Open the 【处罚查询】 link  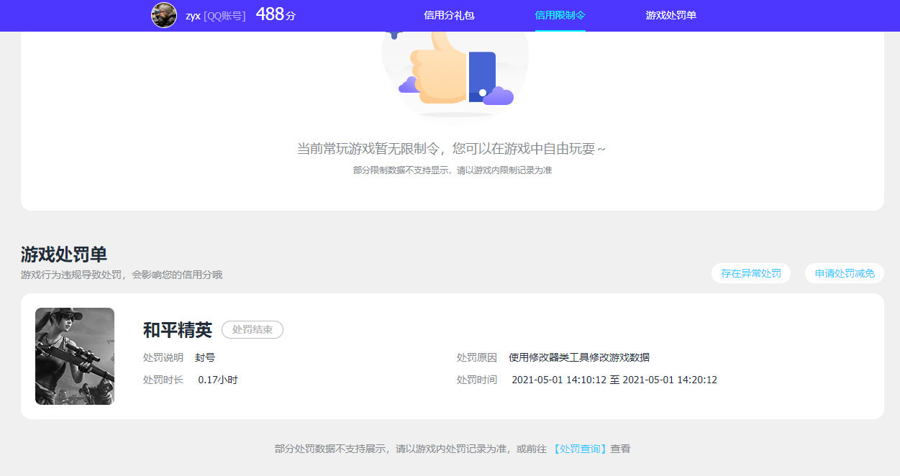[581, 449]
